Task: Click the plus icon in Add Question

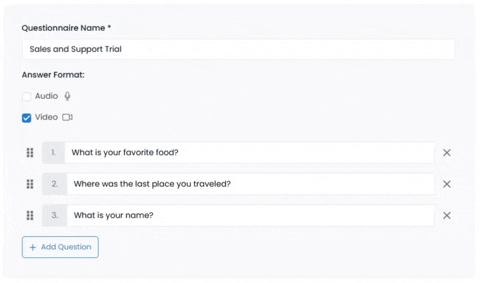Action: (x=33, y=248)
